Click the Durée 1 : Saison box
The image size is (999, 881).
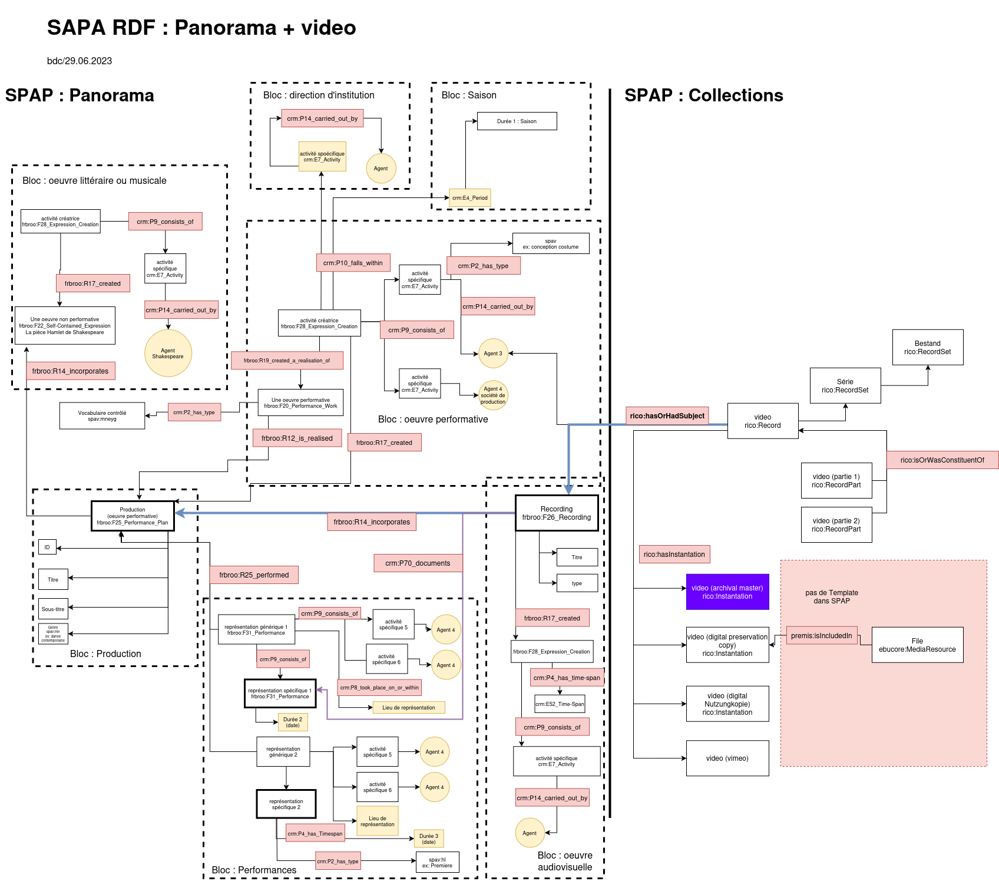(517, 121)
